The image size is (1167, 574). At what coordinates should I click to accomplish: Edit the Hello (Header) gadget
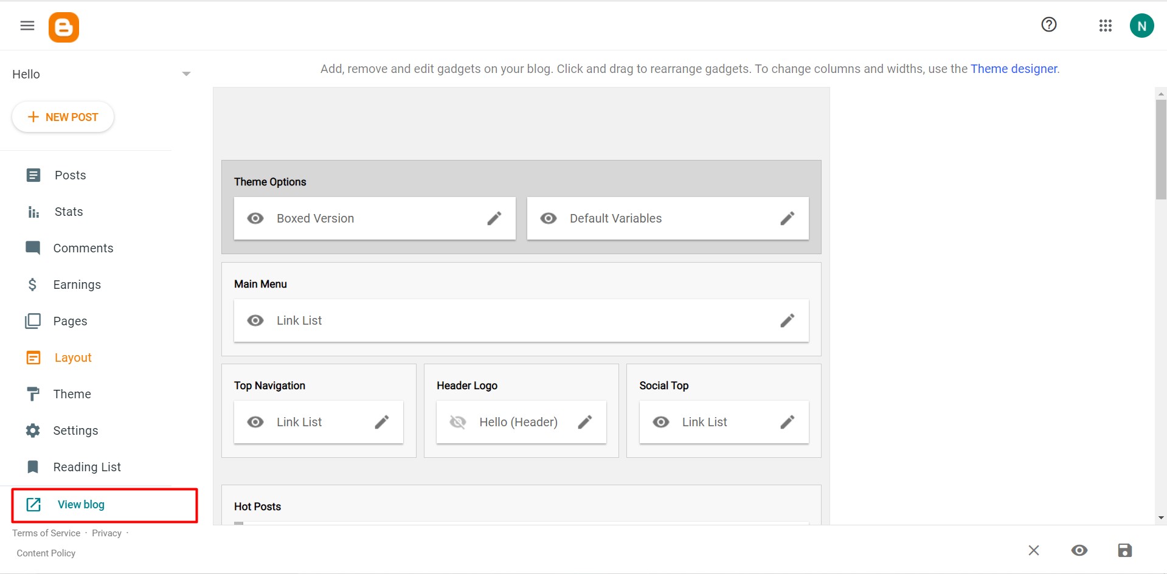point(585,422)
